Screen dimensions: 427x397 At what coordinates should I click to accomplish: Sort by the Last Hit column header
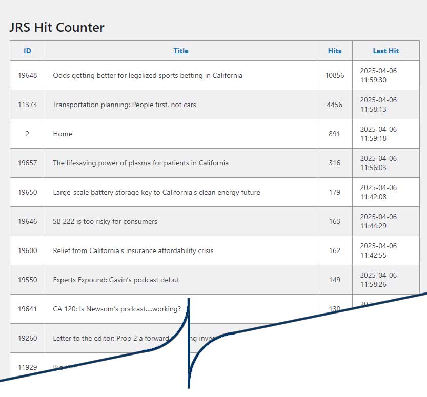(385, 51)
